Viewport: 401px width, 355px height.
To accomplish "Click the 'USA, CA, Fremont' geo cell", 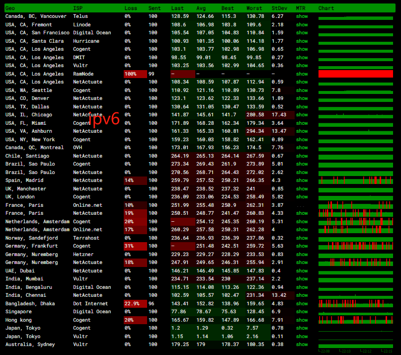I will click(29, 25).
